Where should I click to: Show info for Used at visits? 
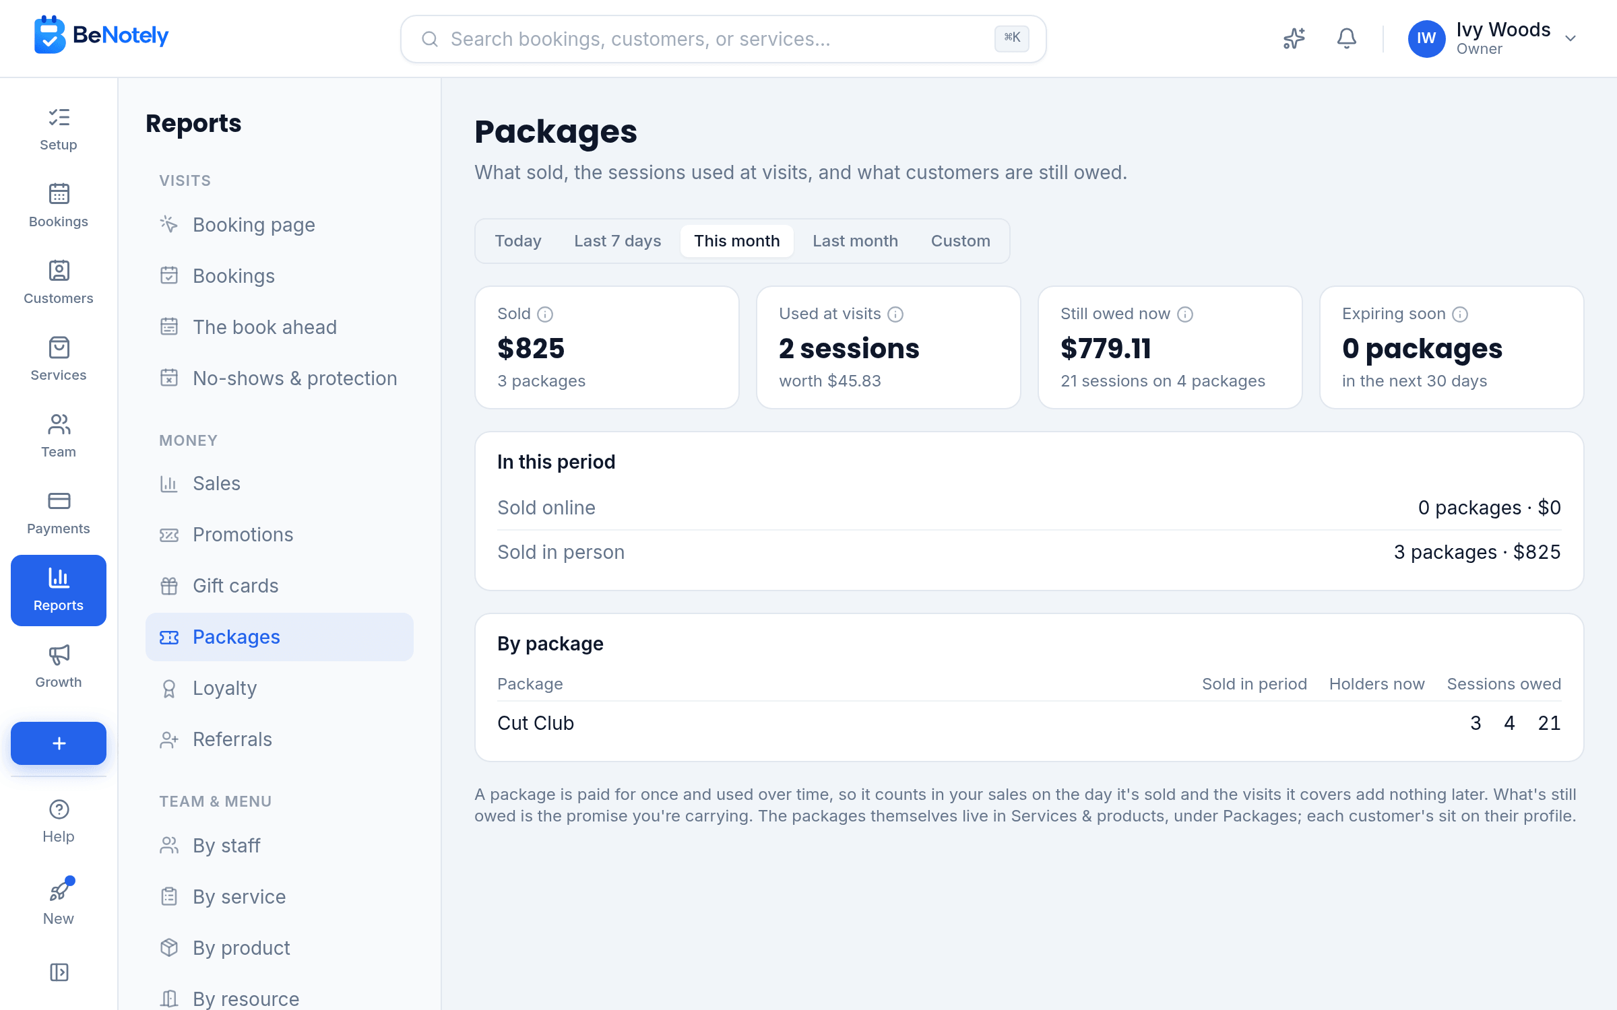(895, 314)
